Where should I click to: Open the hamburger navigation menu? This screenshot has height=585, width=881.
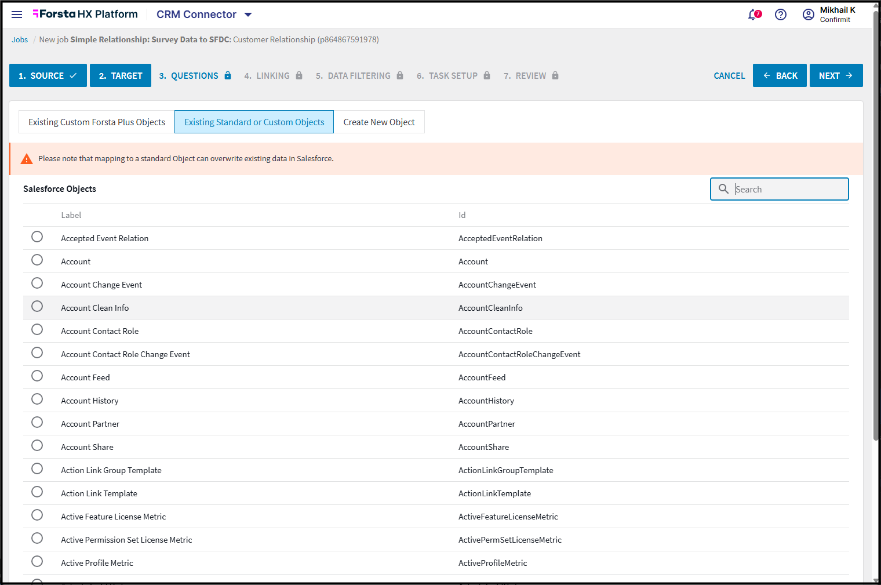(x=17, y=14)
